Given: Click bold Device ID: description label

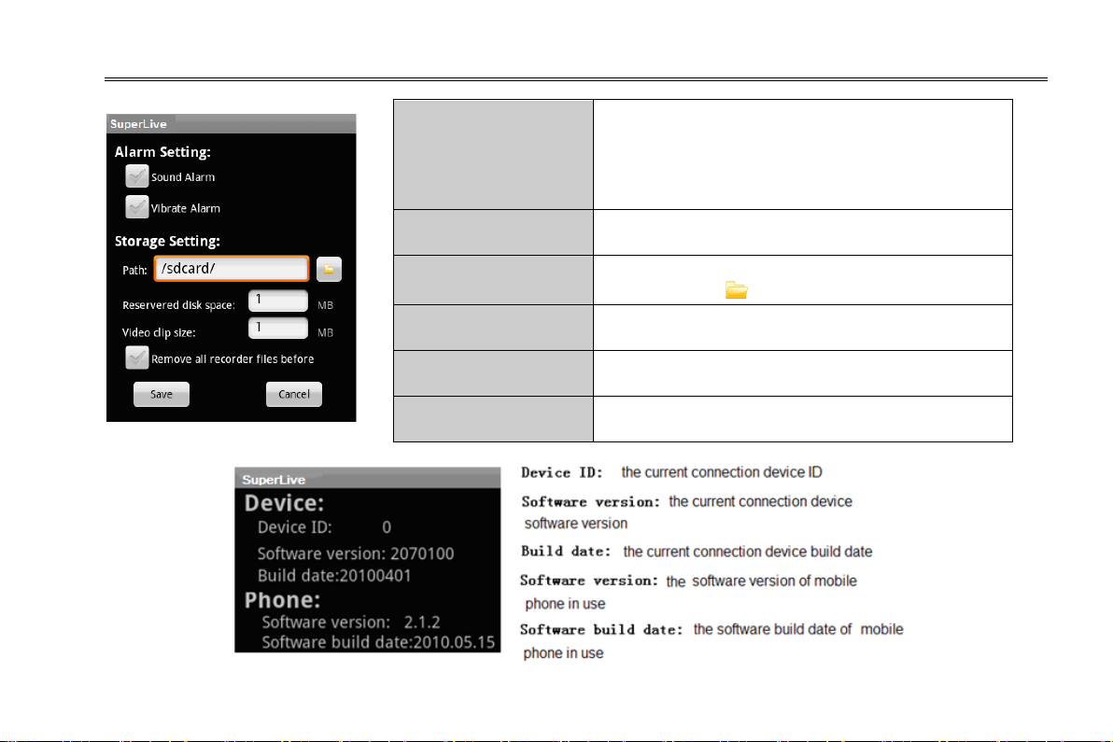Looking at the screenshot, I should pos(561,472).
